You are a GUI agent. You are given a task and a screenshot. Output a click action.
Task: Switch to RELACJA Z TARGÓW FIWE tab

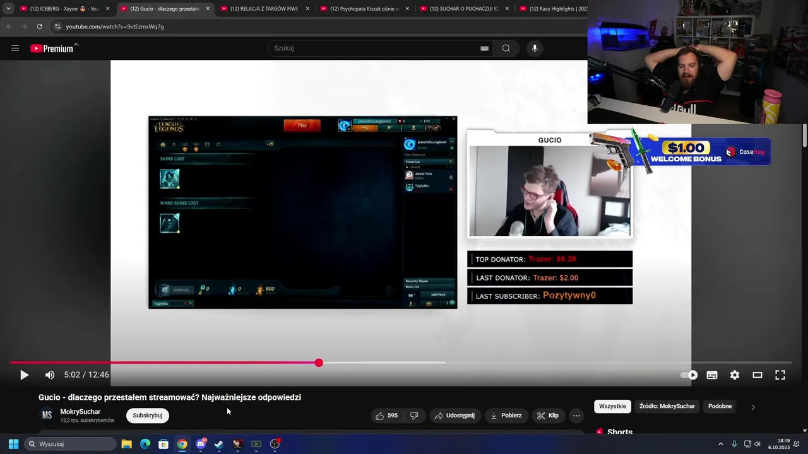click(x=264, y=9)
